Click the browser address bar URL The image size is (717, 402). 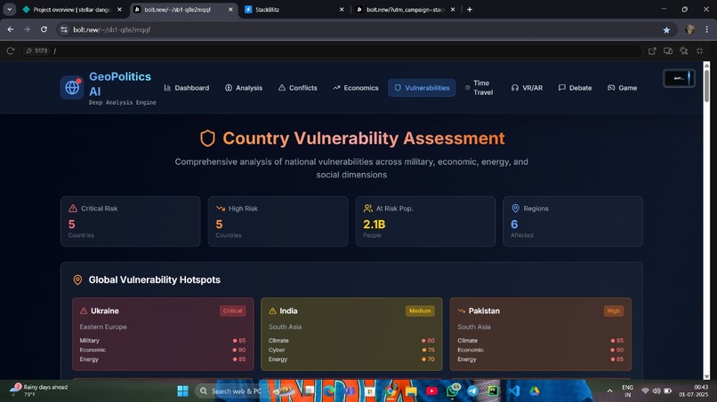[112, 29]
